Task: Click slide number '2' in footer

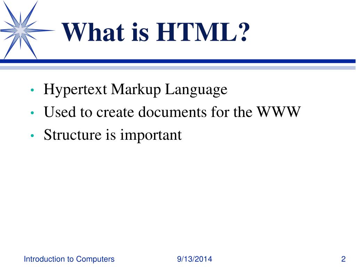Action: pos(343,259)
